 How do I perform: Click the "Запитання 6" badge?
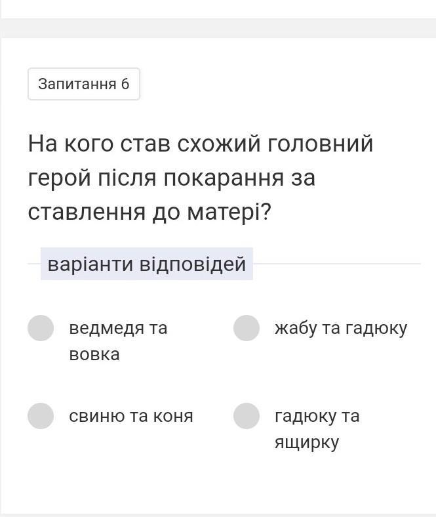point(84,84)
